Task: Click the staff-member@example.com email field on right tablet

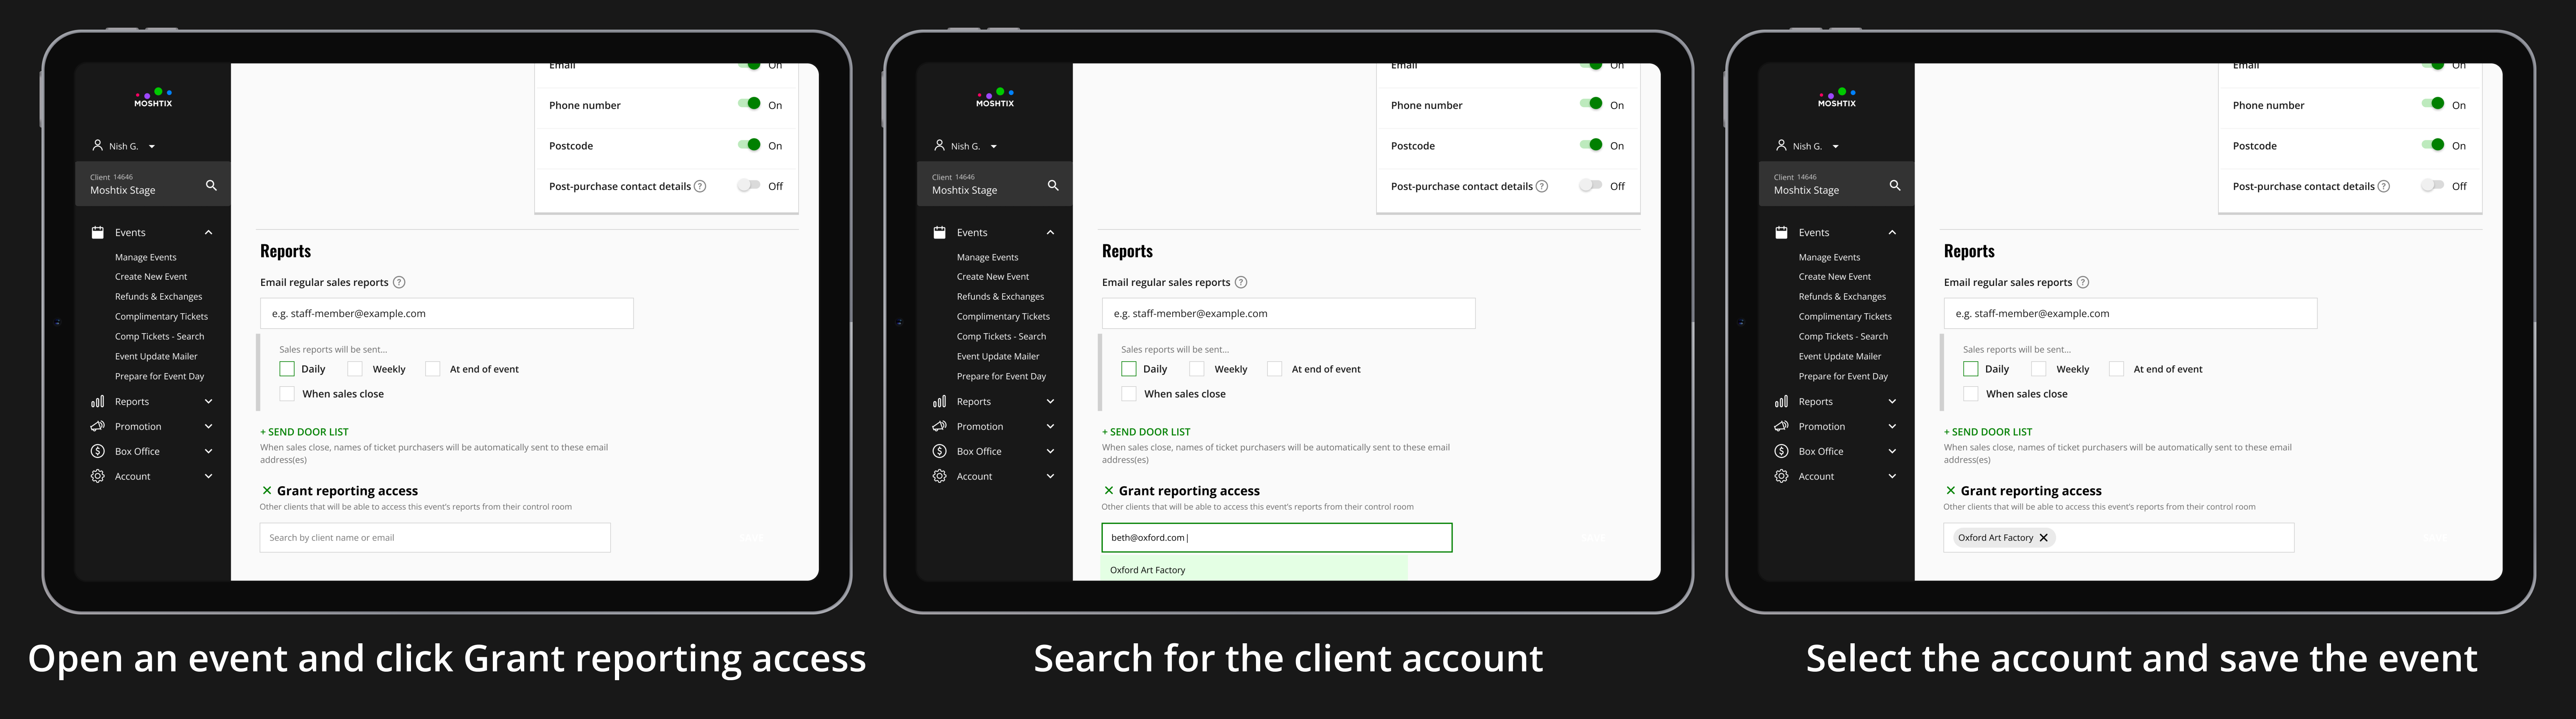Action: tap(2130, 313)
